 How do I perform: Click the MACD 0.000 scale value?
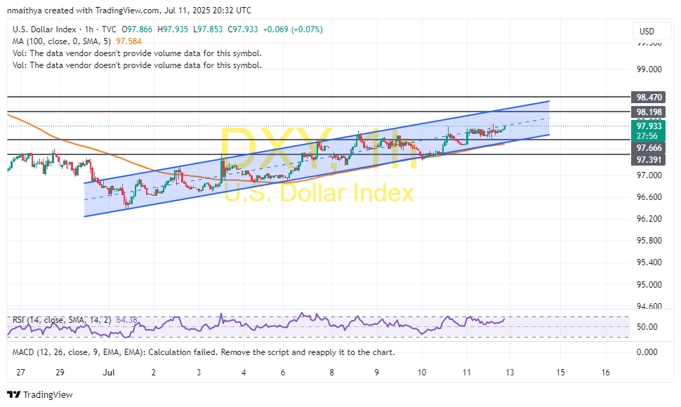[647, 352]
